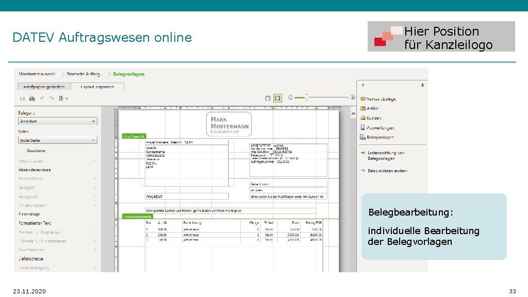Click the Undo arrow icon
528x297 pixels.
[x=42, y=98]
